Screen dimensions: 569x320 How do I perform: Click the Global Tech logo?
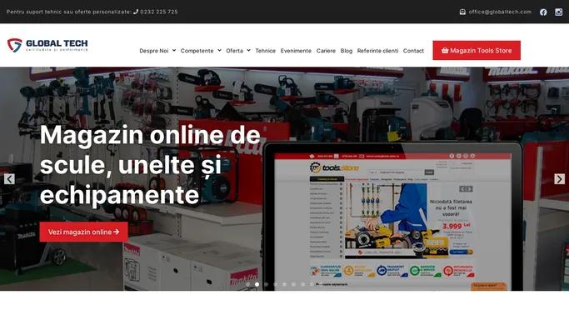click(47, 45)
